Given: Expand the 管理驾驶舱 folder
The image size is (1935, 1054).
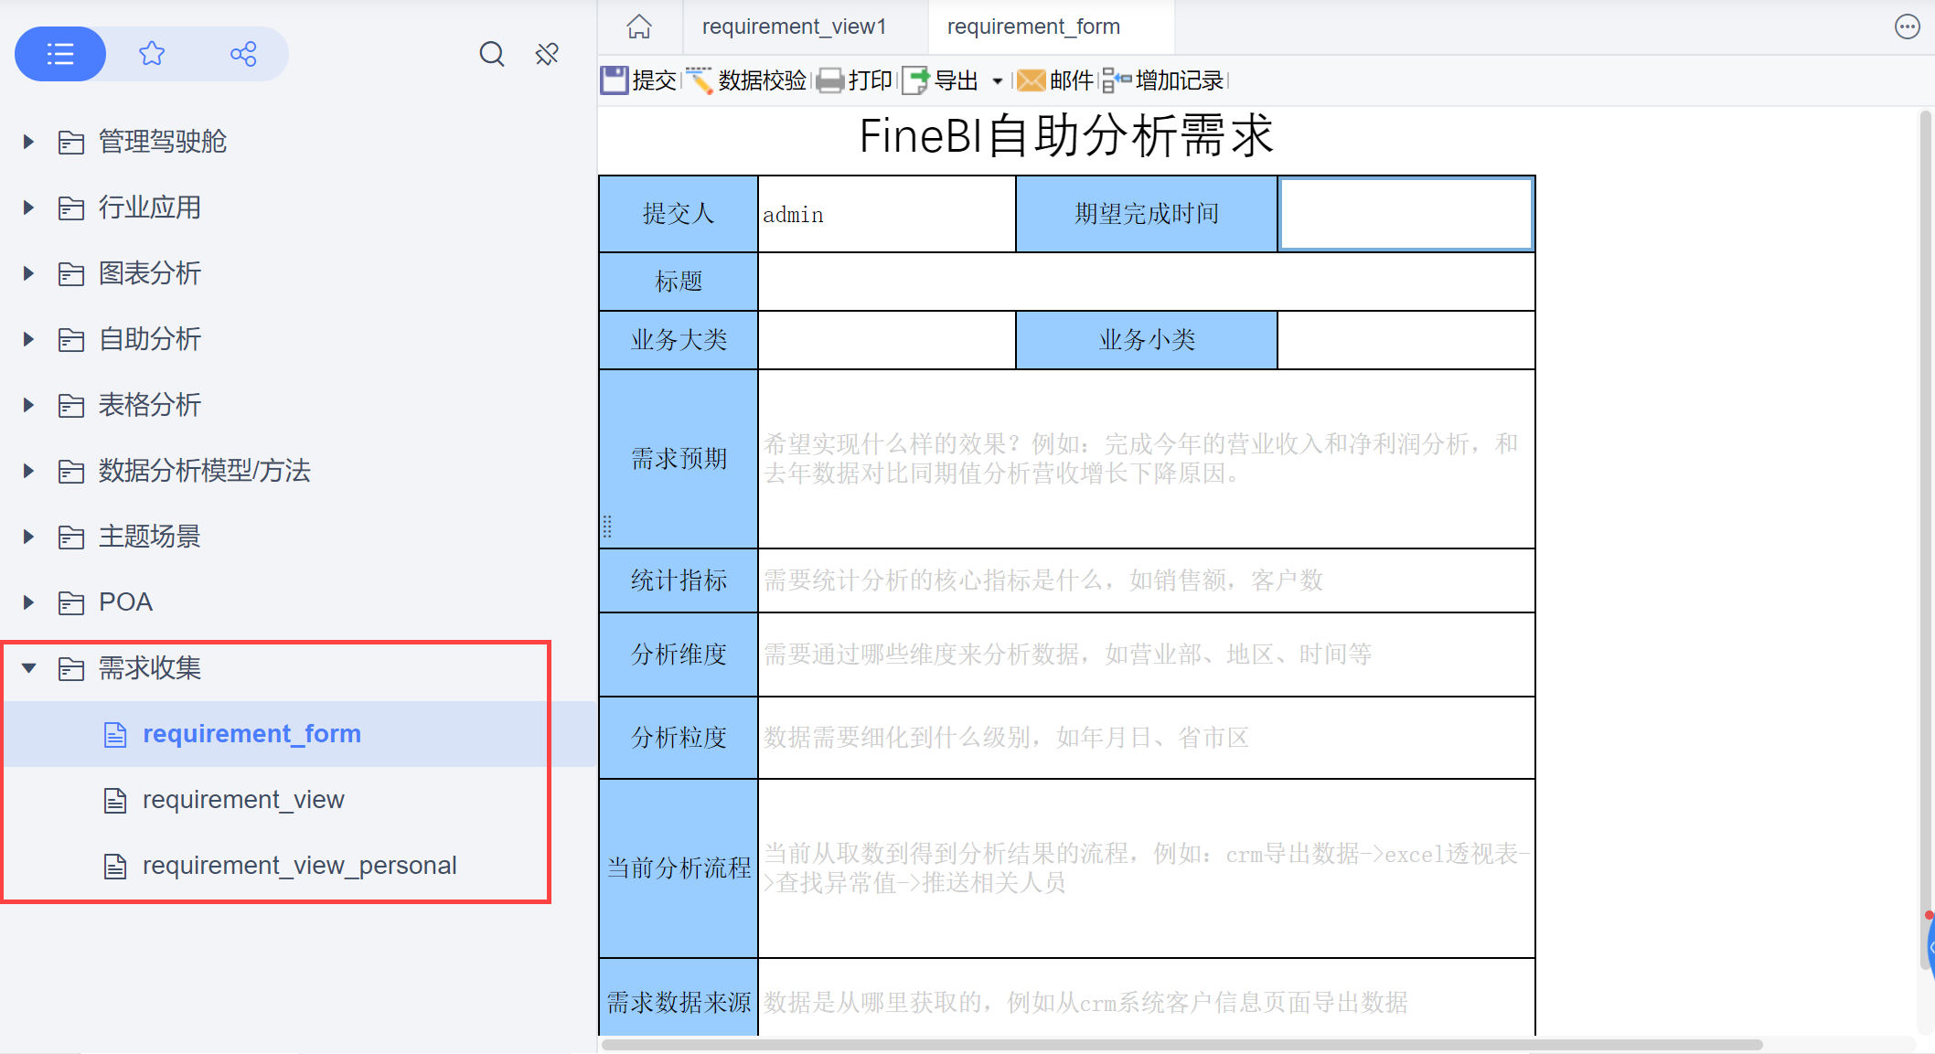Looking at the screenshot, I should [27, 142].
